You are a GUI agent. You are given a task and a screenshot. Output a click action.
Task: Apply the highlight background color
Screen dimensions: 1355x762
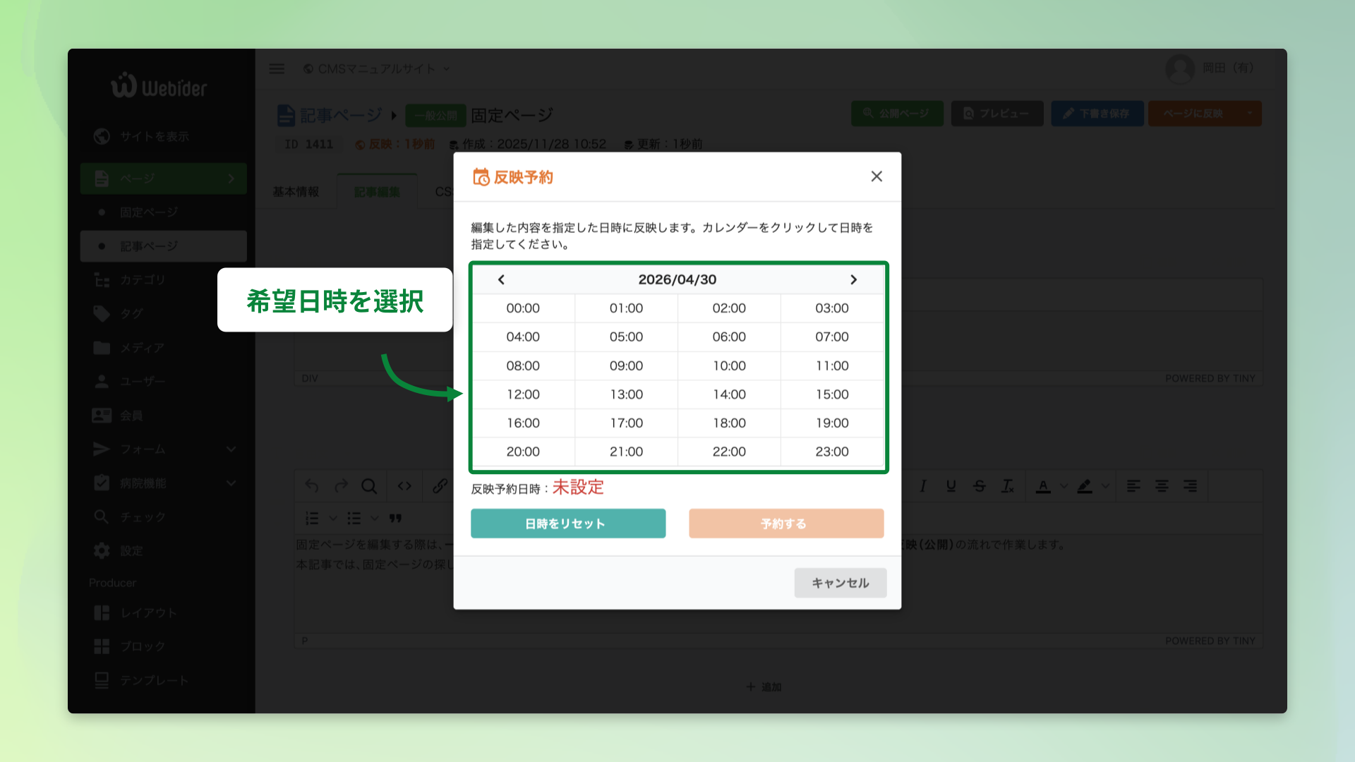tap(1085, 486)
